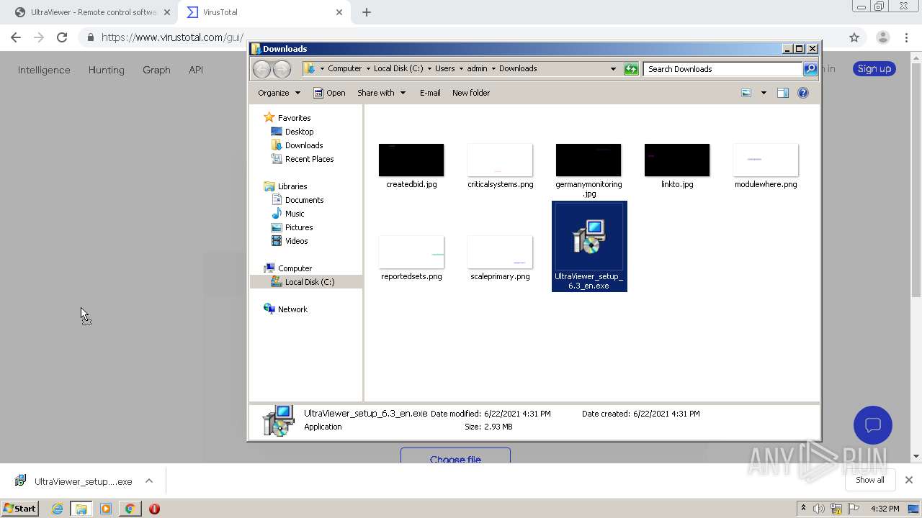Click E-mail in explorer toolbar
Image resolution: width=922 pixels, height=518 pixels.
click(430, 93)
